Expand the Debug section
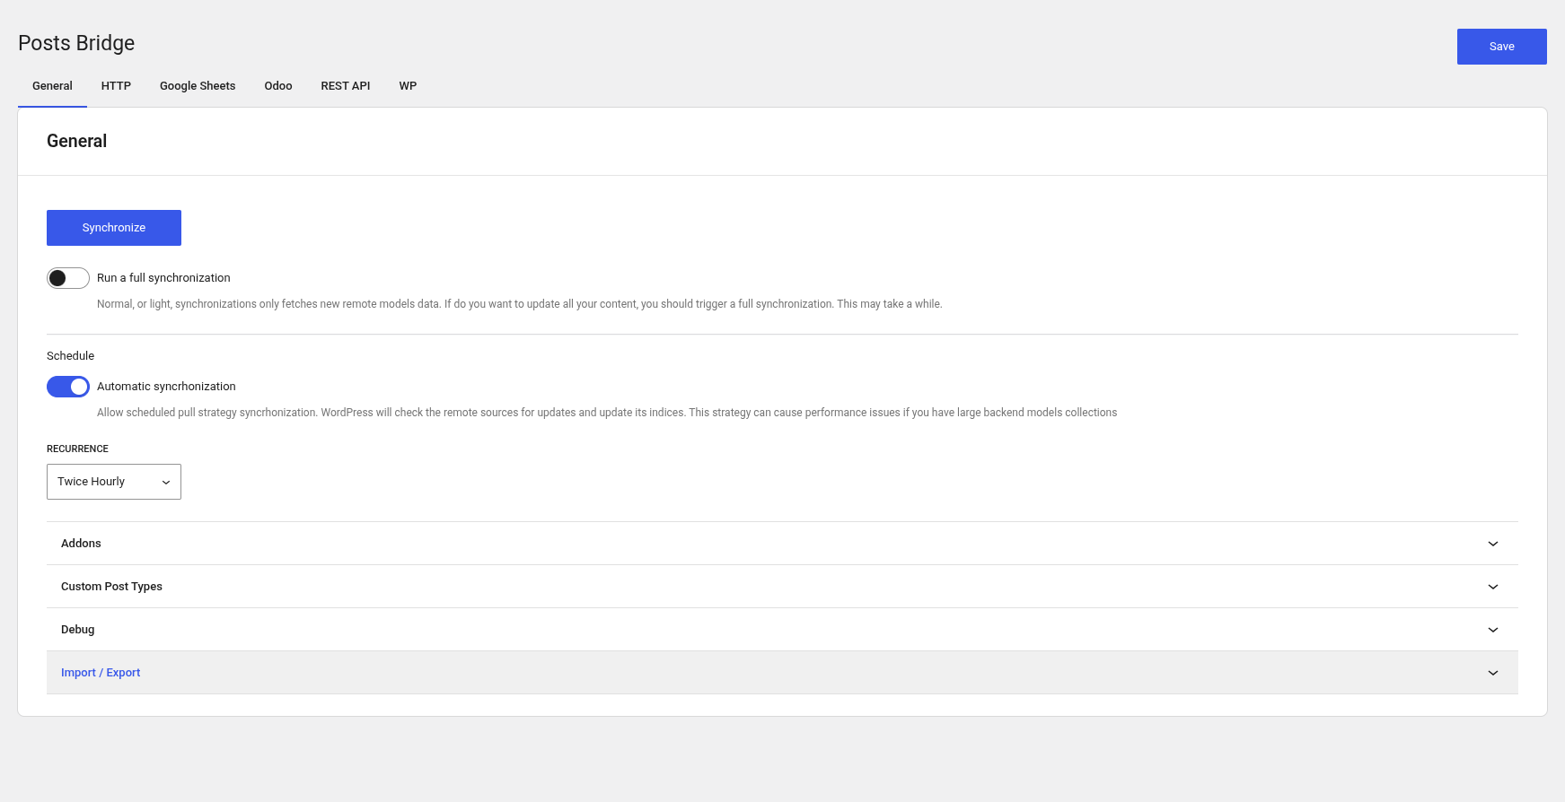This screenshot has width=1565, height=802. point(78,630)
